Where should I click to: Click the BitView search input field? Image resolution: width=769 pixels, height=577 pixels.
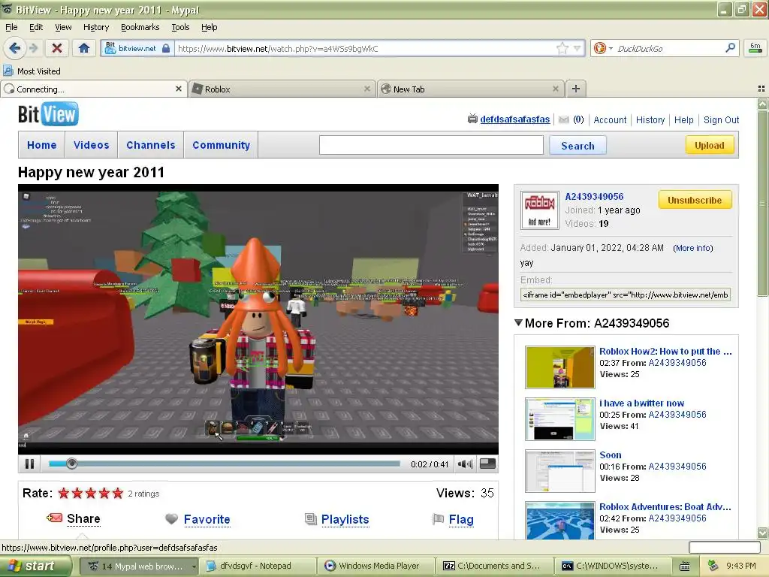431,145
